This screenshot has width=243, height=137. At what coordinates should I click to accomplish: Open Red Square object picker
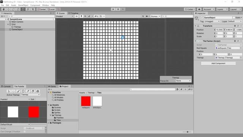point(241,48)
